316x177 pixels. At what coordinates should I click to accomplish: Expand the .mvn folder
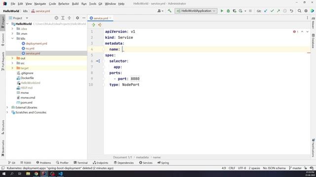[x=12, y=33]
